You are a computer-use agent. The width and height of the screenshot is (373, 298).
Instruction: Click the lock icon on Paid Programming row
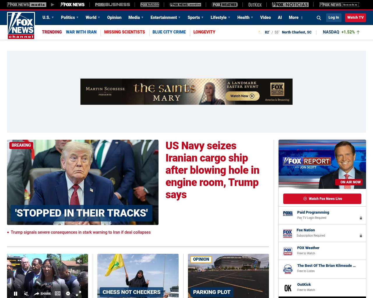361,218
